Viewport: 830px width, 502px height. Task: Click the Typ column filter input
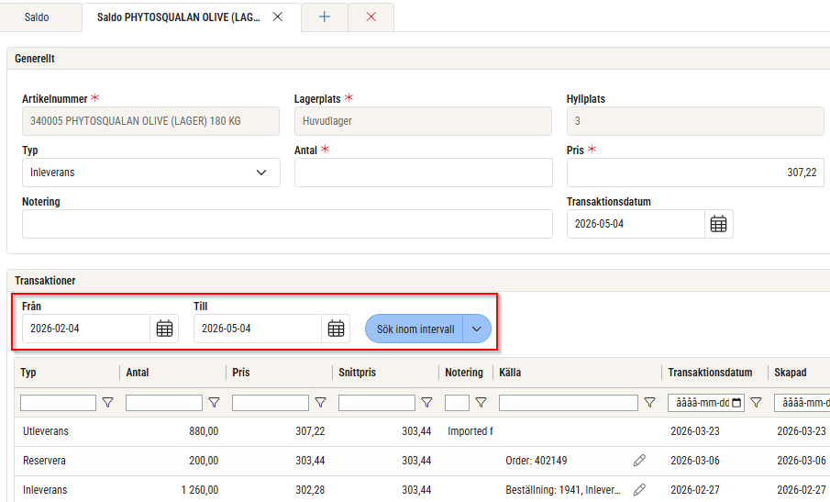click(x=58, y=403)
